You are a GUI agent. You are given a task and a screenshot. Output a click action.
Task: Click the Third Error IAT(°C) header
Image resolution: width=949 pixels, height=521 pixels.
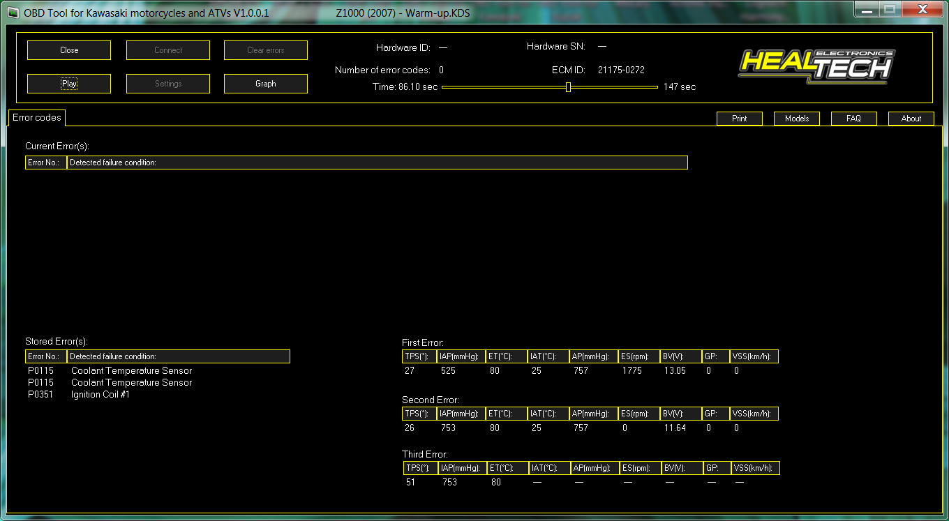coord(549,468)
